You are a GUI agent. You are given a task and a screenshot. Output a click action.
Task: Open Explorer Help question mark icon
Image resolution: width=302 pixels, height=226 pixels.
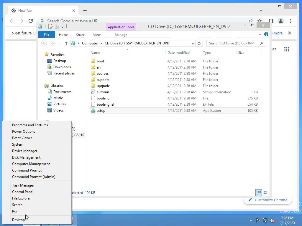[266, 34]
